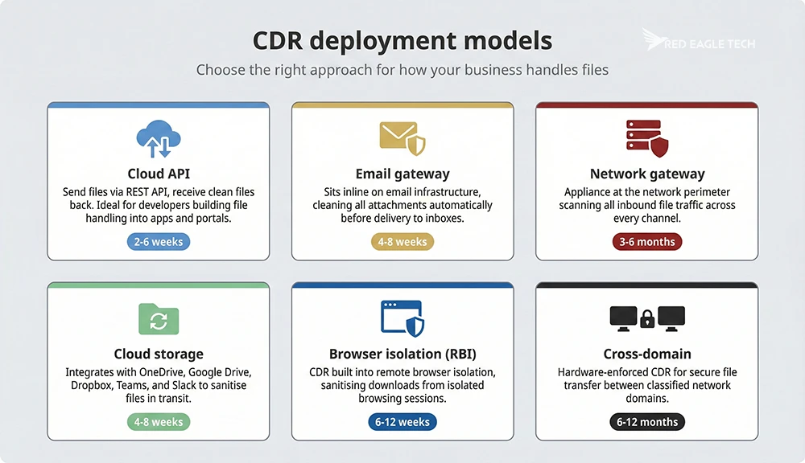Screen dimensions: 805x463
Task: Click the subtitle about choosing the right approach
Action: [x=402, y=70]
